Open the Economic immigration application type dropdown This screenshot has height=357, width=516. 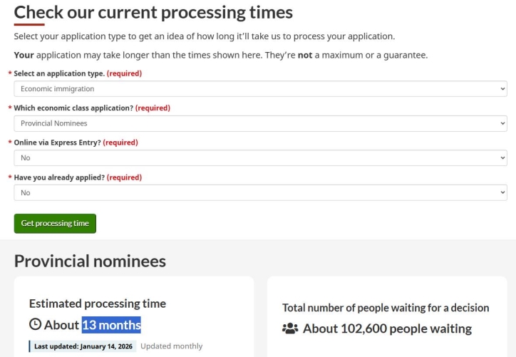(260, 89)
